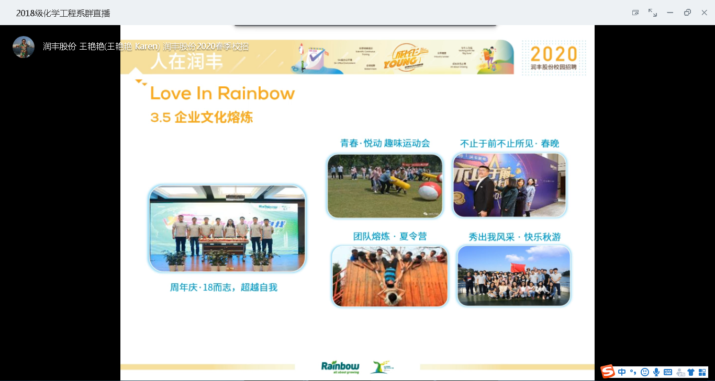Open the Sogou skin shirt icon
715x381 pixels.
point(691,372)
